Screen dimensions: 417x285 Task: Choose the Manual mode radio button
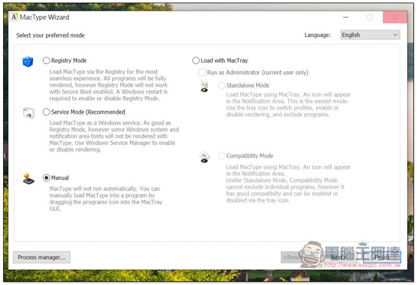[46, 177]
